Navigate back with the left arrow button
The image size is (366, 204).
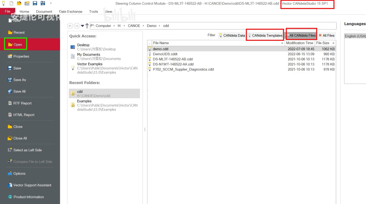tap(70, 26)
